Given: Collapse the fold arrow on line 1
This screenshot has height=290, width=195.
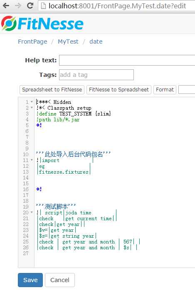Looking at the screenshot, I should click(x=32, y=102).
